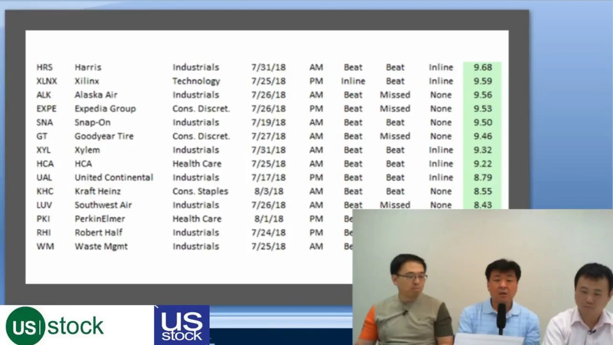Viewport: 613px width, 345px height.
Task: Click date 7/31/18 in the Xylem row
Action: [268, 150]
